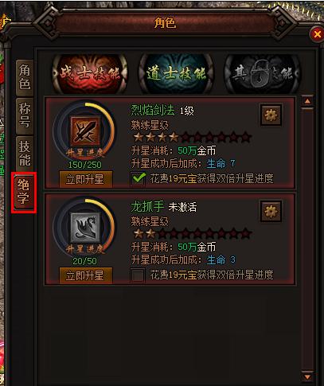Switch to the 技能 side tab
The width and height of the screenshot is (324, 386).
[x=25, y=154]
